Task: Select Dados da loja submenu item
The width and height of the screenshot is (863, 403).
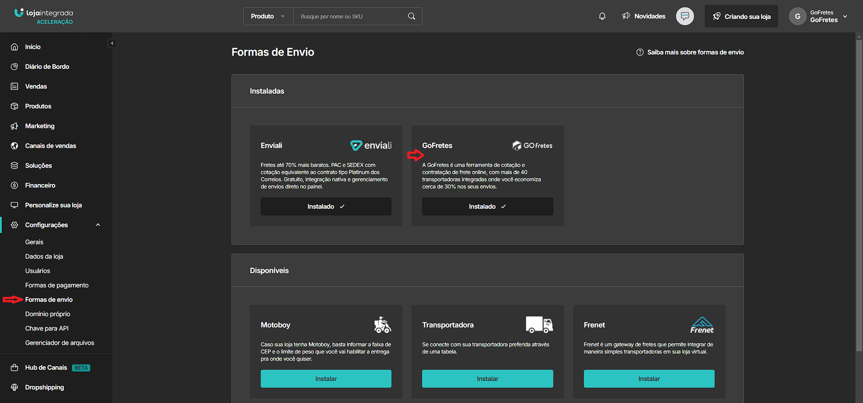Action: (x=44, y=256)
